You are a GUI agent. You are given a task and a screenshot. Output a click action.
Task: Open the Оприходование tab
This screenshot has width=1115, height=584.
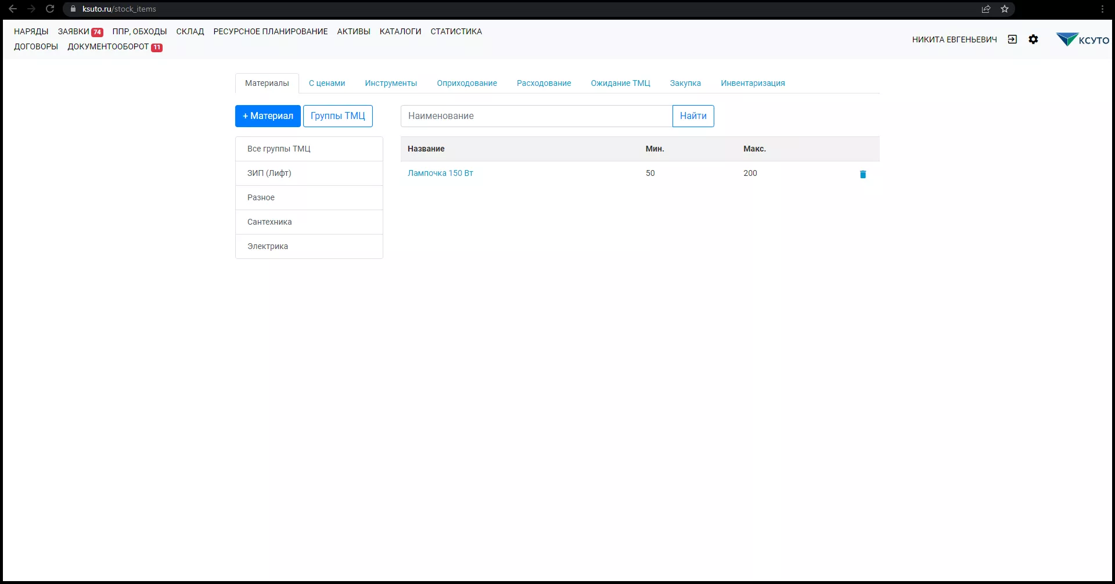(467, 83)
